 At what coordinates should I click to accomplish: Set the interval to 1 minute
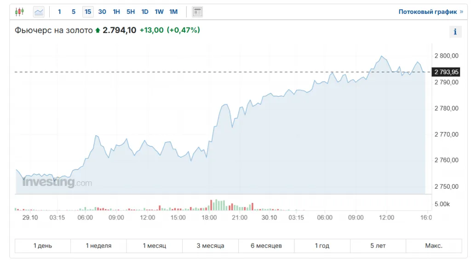coord(59,12)
